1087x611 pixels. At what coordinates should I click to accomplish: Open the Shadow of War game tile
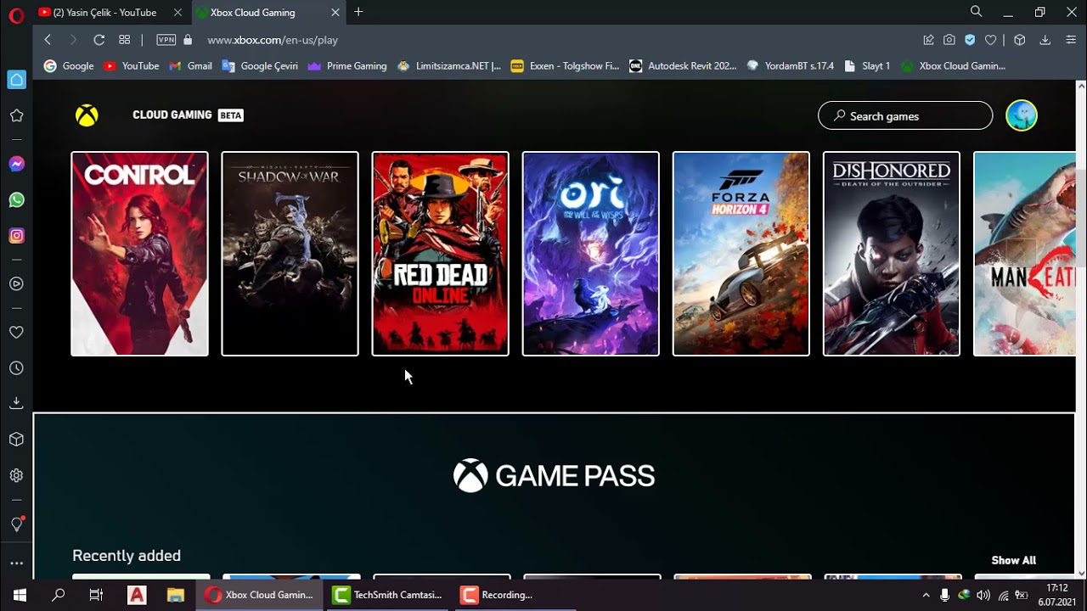pyautogui.click(x=290, y=254)
